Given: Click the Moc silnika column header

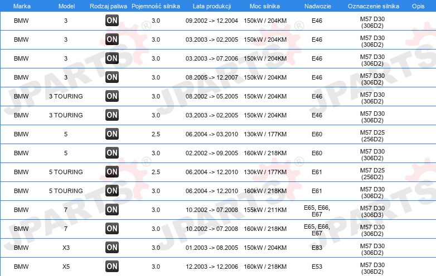Looking at the screenshot, I should click(x=265, y=6).
